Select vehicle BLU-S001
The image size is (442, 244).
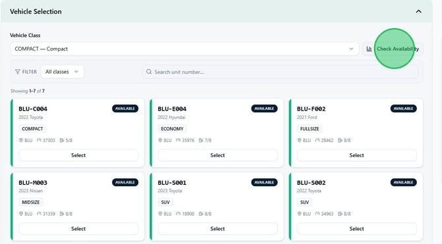coord(218,229)
